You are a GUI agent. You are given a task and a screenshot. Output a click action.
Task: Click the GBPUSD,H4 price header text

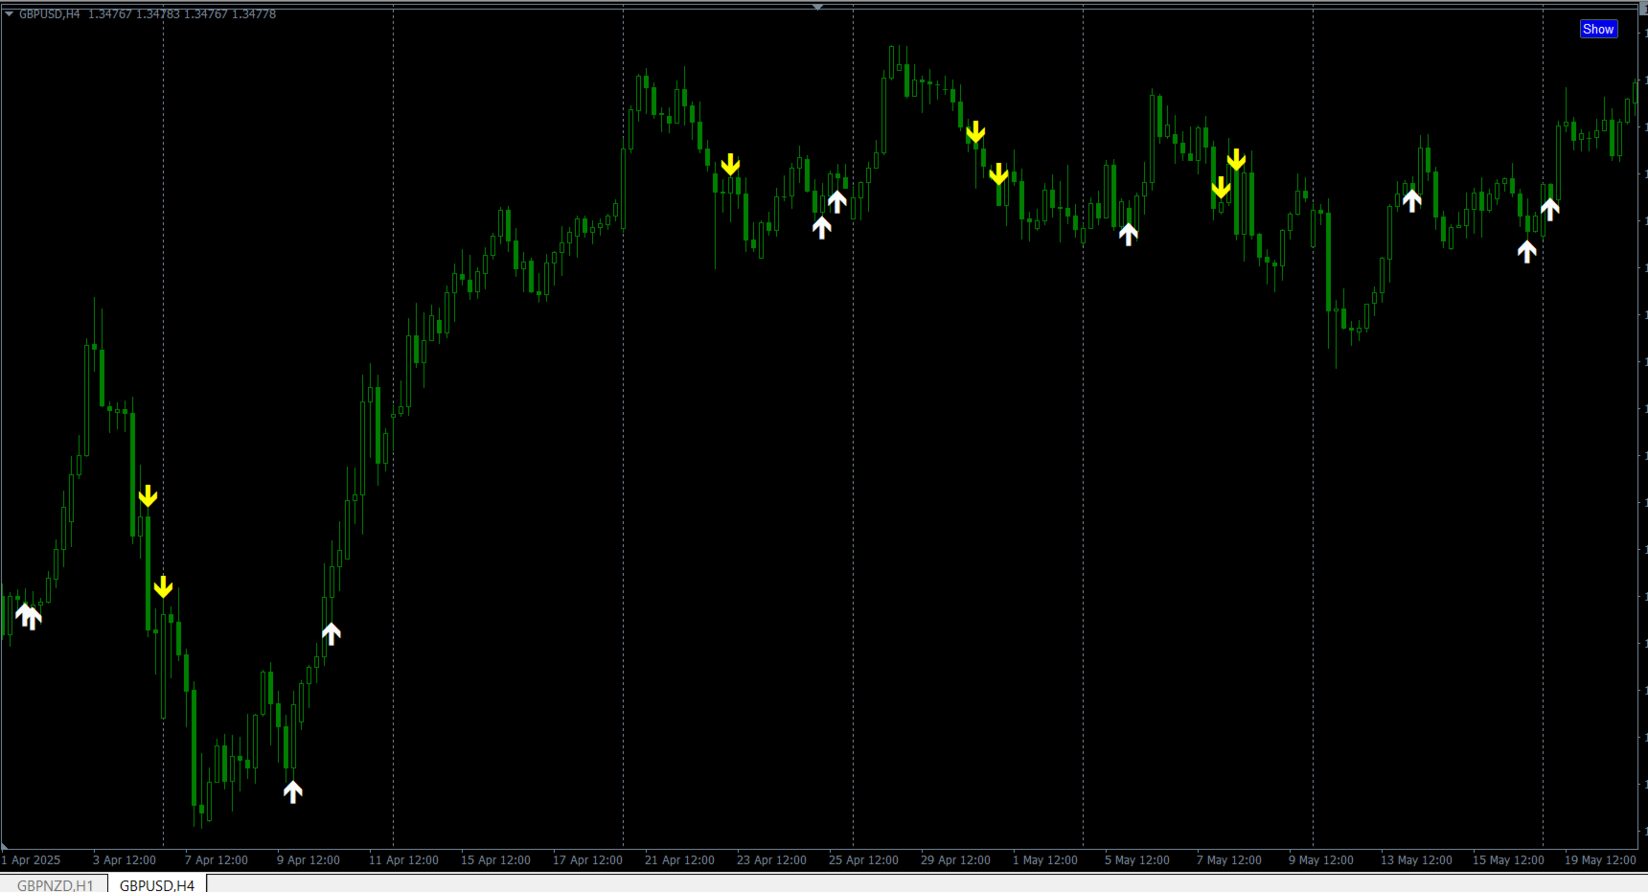(x=148, y=14)
